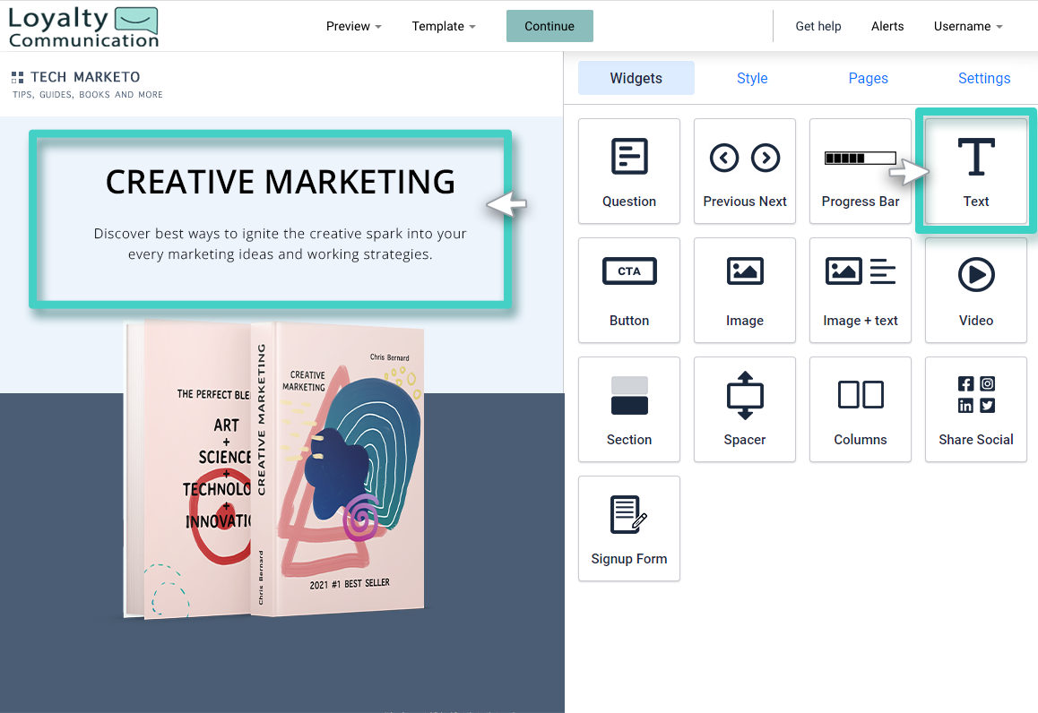The width and height of the screenshot is (1038, 713).
Task: Insert a CTA Button widget
Action: [x=629, y=290]
